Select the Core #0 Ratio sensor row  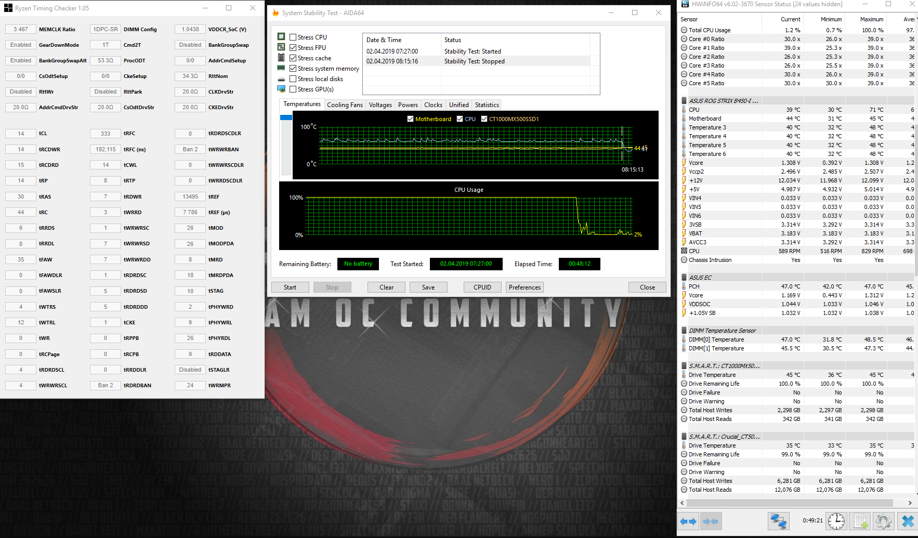click(x=797, y=39)
